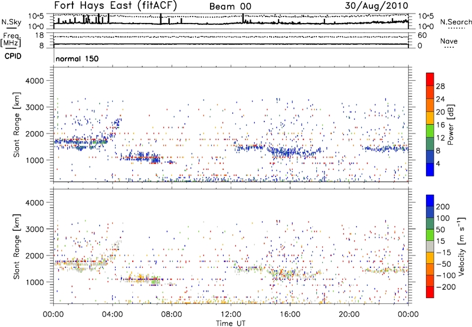Viewport: 472px width, 327px height.
Task: Click the Time UT axis title
Action: coord(231,323)
